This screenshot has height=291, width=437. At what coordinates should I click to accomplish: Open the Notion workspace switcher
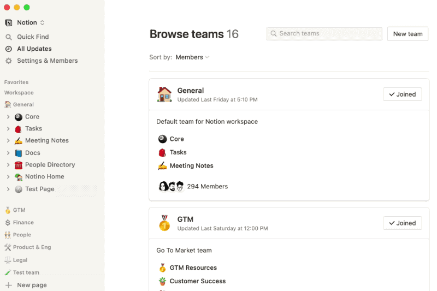tap(25, 22)
